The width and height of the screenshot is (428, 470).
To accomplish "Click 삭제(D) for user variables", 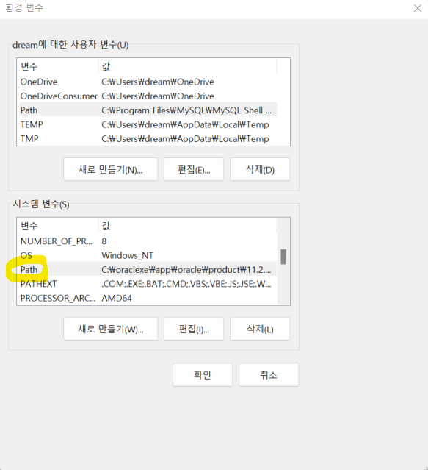I will (x=260, y=170).
